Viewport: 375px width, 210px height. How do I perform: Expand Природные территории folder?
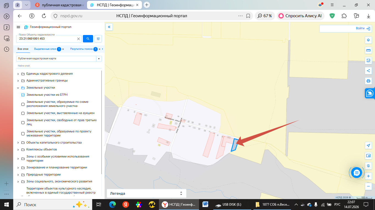point(18,175)
